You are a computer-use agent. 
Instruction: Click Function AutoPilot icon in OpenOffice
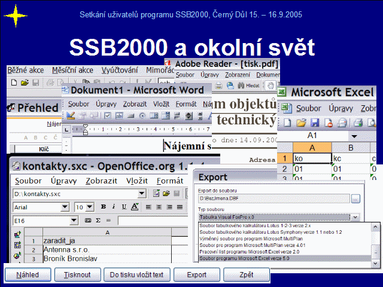click(x=88, y=221)
